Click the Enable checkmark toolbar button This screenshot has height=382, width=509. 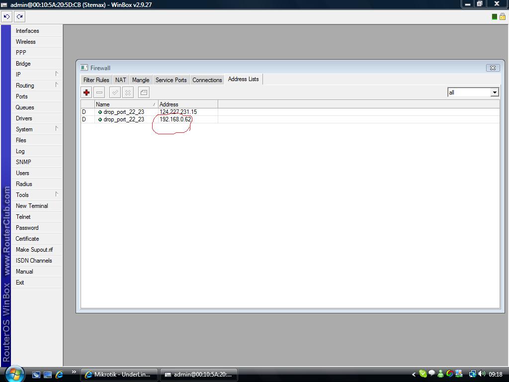tap(115, 93)
